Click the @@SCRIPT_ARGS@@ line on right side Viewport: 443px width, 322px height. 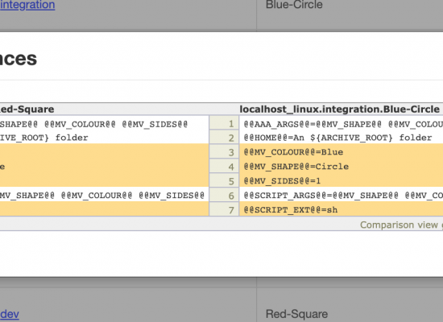343,195
